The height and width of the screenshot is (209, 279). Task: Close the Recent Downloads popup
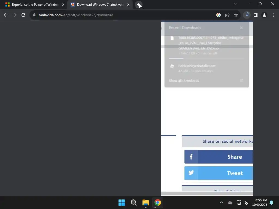(241, 28)
